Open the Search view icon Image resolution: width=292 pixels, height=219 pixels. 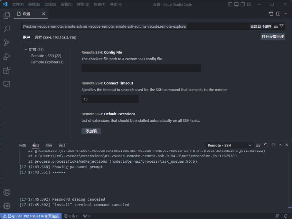click(x=7, y=29)
